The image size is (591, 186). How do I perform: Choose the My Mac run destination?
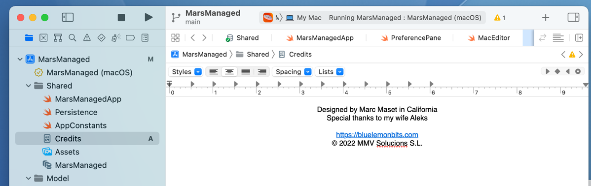[304, 18]
